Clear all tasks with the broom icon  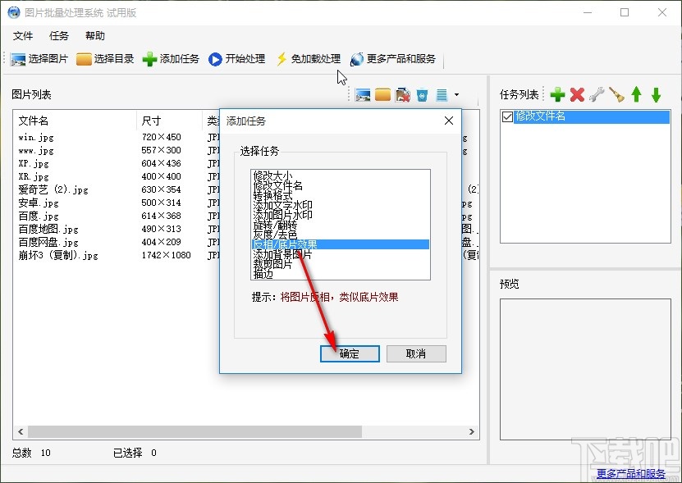pyautogui.click(x=615, y=93)
